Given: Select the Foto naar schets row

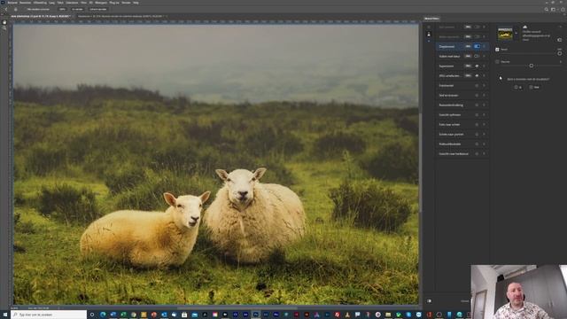Looking at the screenshot, I should tap(462, 124).
